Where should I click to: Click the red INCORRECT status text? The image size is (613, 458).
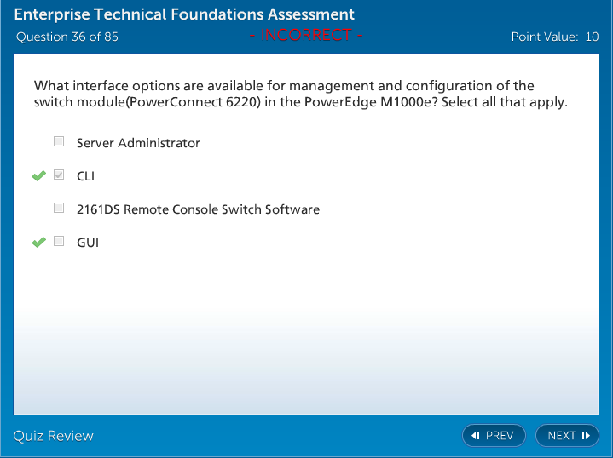tap(306, 36)
